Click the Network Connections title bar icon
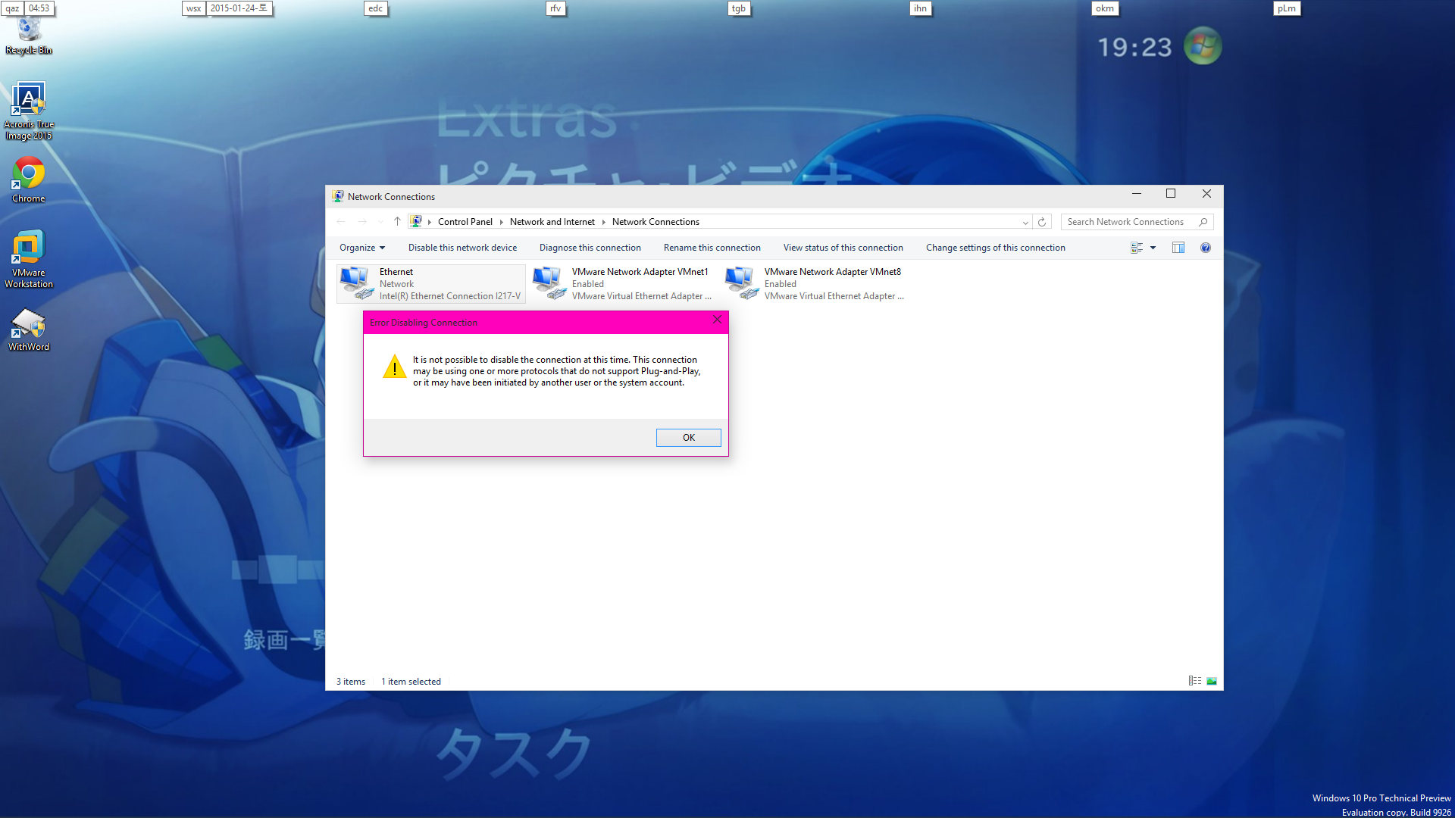Image resolution: width=1455 pixels, height=818 pixels. point(337,196)
